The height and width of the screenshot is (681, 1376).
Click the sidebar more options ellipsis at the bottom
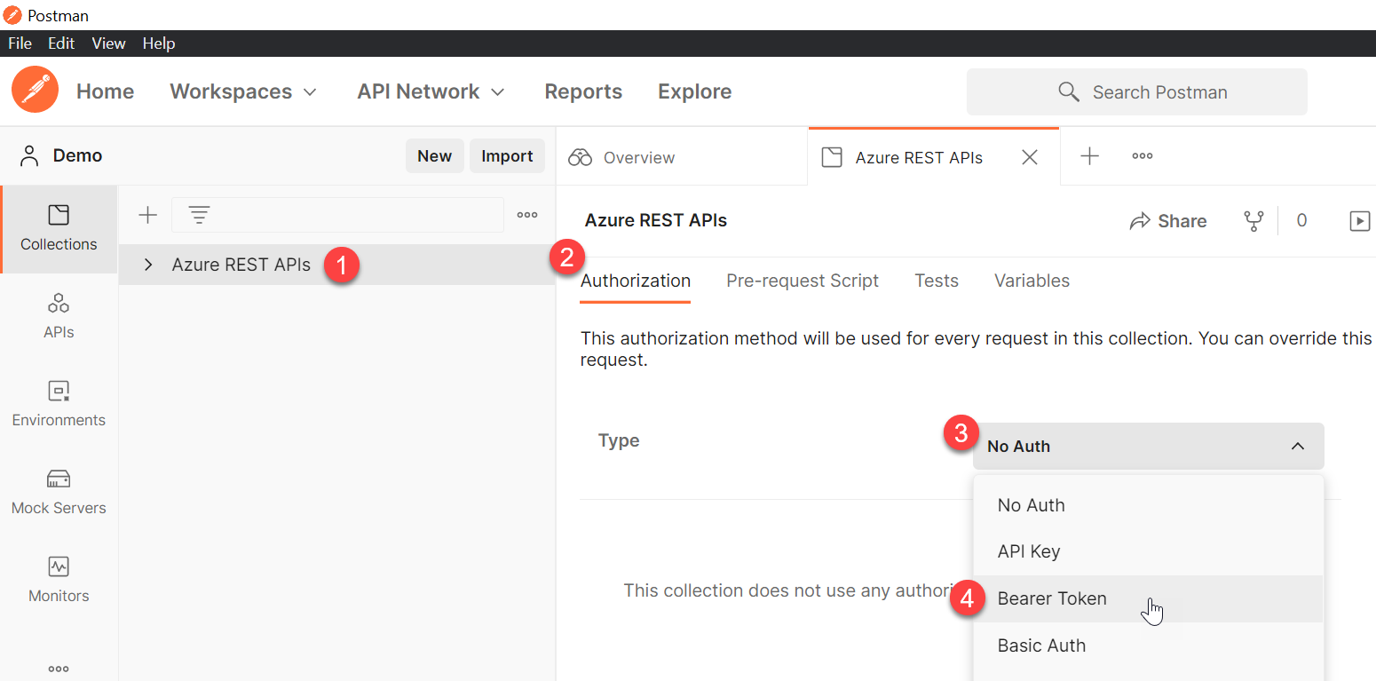[59, 669]
